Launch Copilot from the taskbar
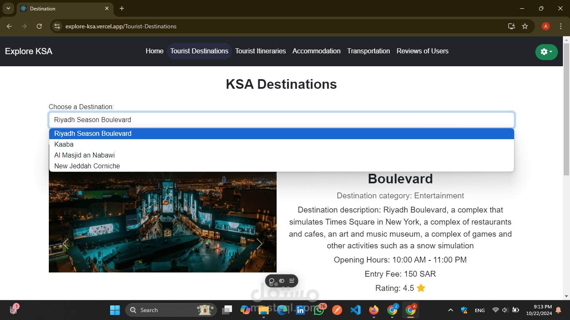Image resolution: width=570 pixels, height=320 pixels. pyautogui.click(x=245, y=310)
